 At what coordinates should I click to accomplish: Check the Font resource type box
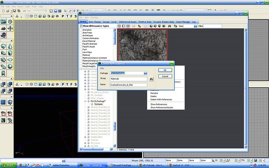pos(81,50)
